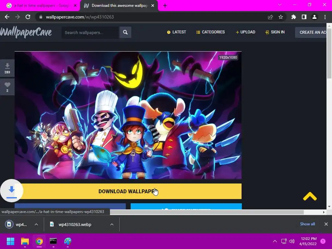The height and width of the screenshot is (249, 332).
Task: Click the download count icon showing 283
Action: pyautogui.click(x=7, y=68)
